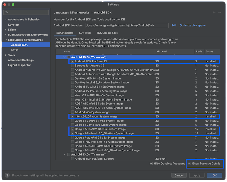Switch to SDK Tools tab

click(x=85, y=33)
